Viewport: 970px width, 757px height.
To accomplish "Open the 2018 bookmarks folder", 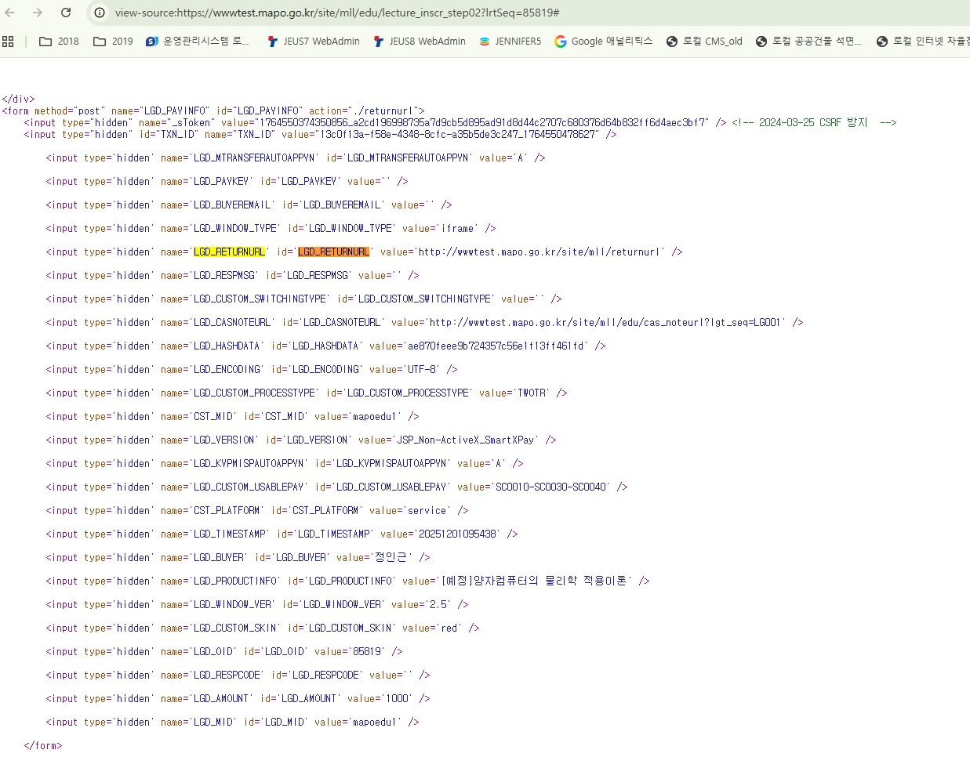I will pyautogui.click(x=59, y=42).
